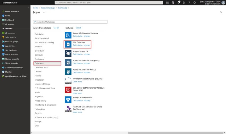
Task: Click the Storage accounts icon
Action: [x=3, y=59]
